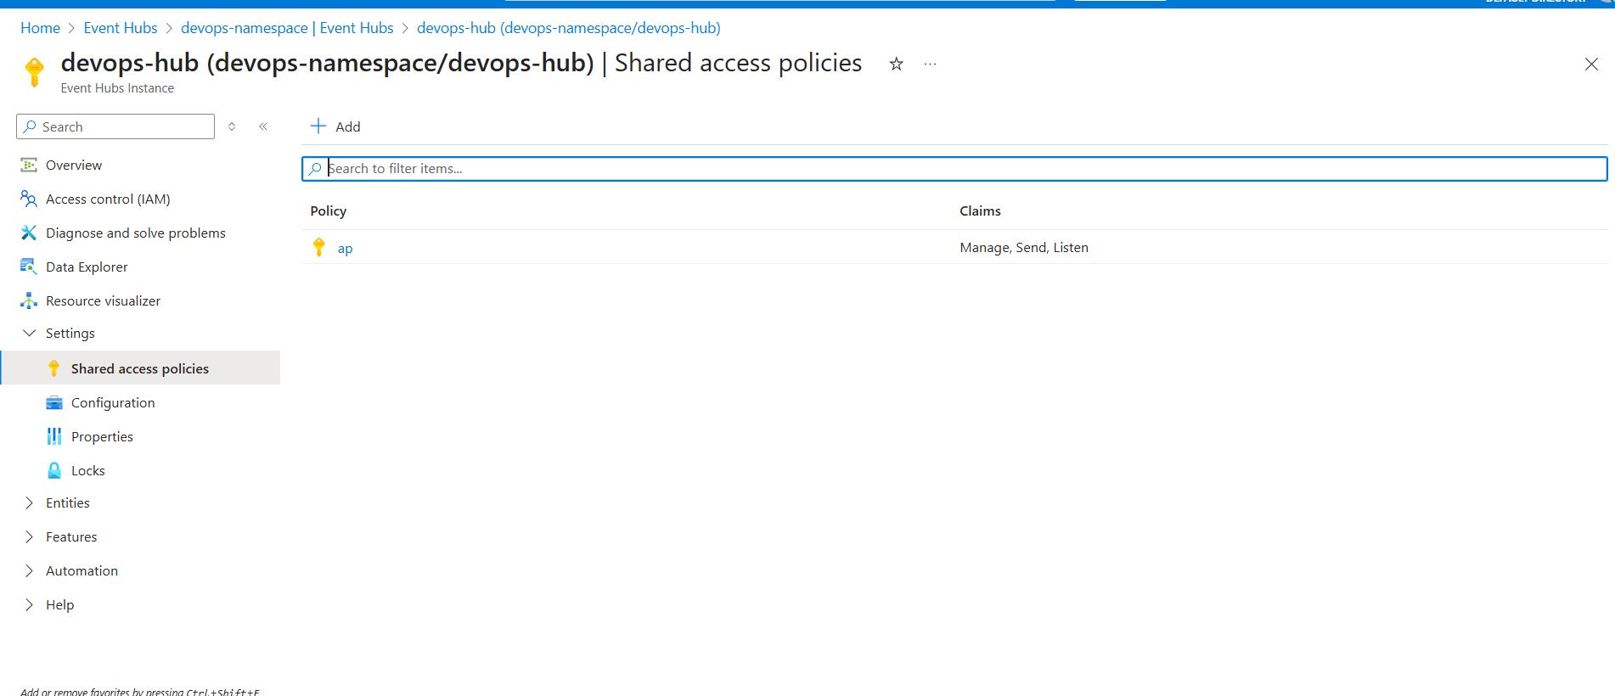Click the Properties bars icon
The height and width of the screenshot is (696, 1615).
point(54,436)
